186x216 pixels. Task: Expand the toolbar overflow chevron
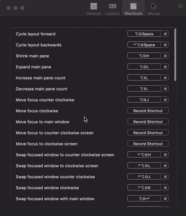coord(180,6)
